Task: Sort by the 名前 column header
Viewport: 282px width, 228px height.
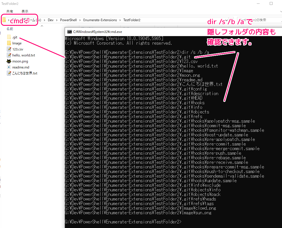Action: (10, 29)
